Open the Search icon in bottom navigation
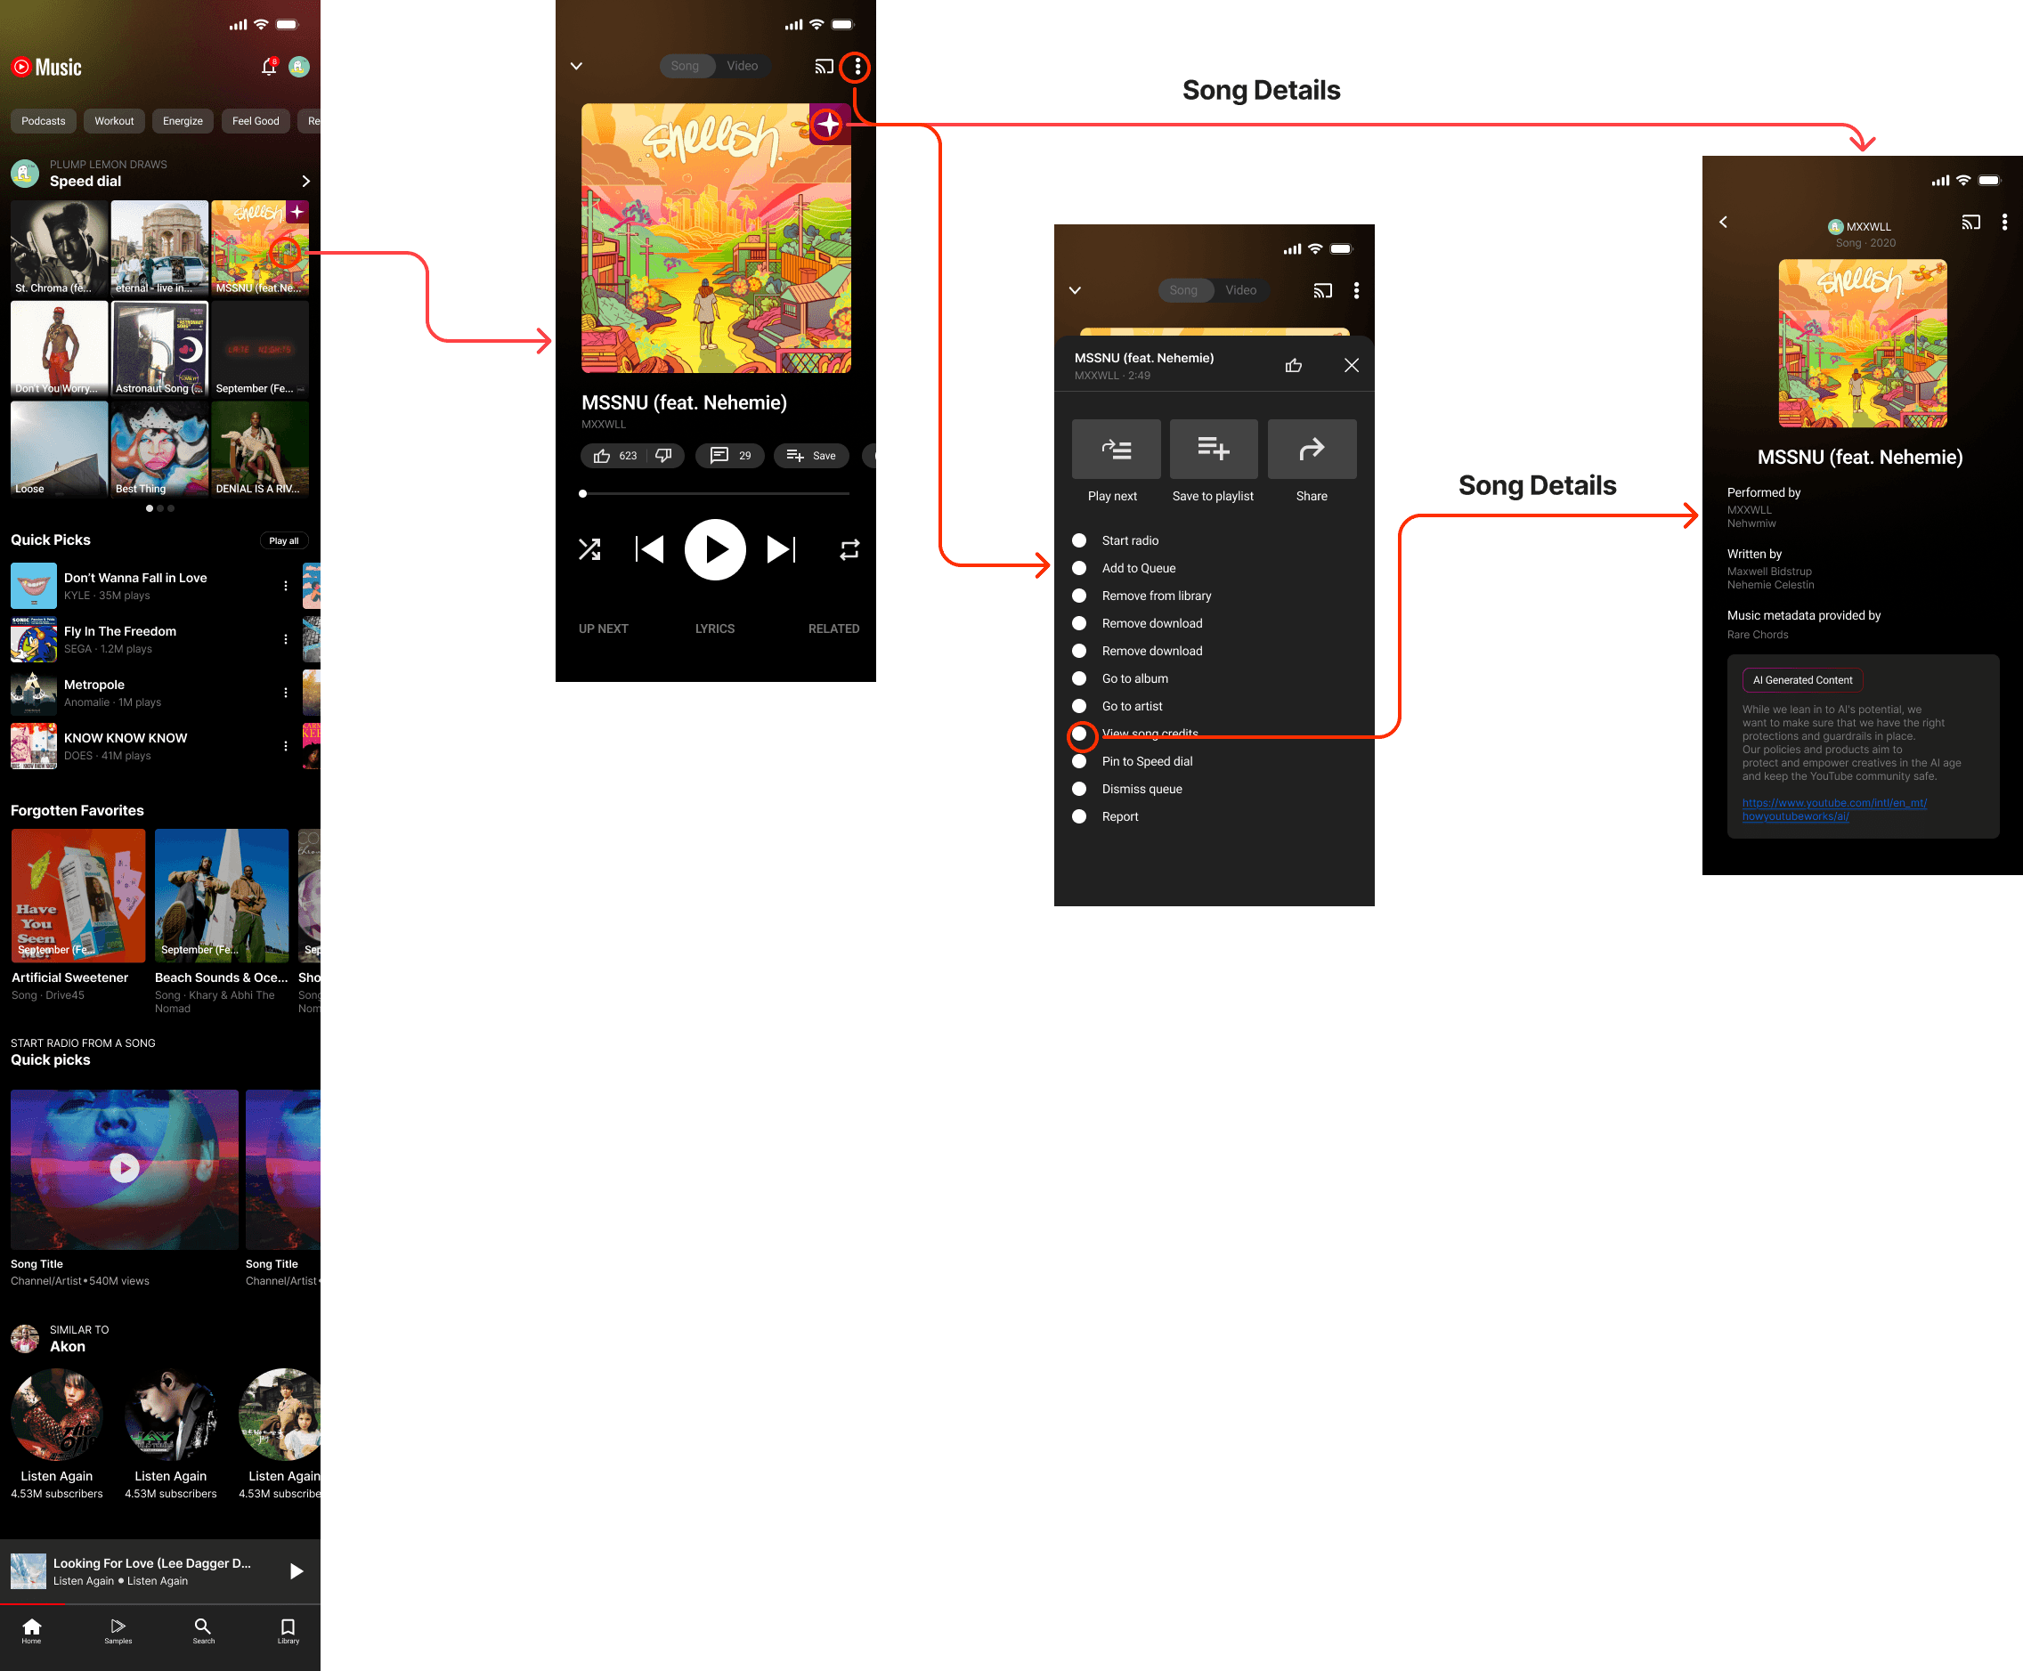The image size is (2023, 1671). (203, 1628)
